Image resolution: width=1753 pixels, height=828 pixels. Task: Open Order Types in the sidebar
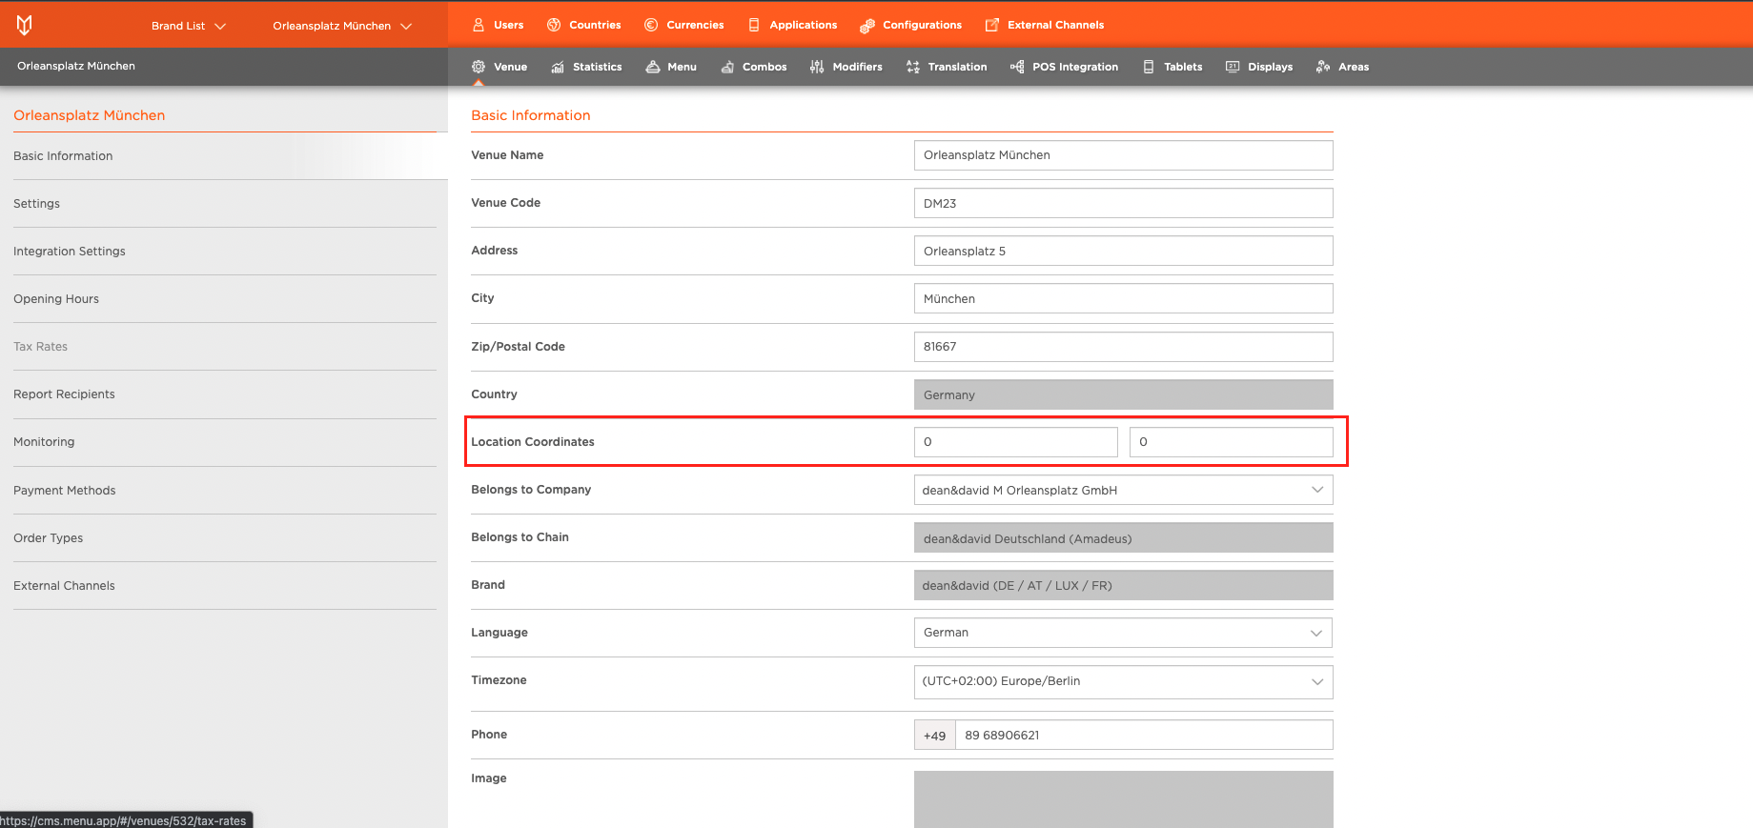pyautogui.click(x=225, y=538)
